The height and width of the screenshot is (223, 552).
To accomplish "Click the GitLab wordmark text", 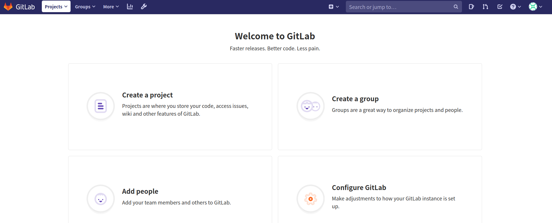I will point(25,7).
